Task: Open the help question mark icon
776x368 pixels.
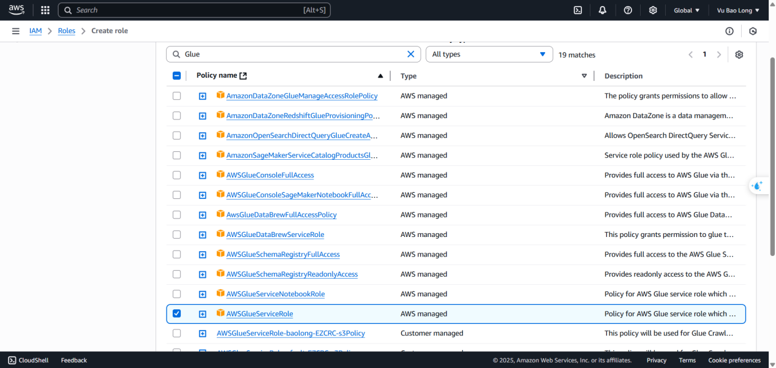Action: pyautogui.click(x=628, y=10)
